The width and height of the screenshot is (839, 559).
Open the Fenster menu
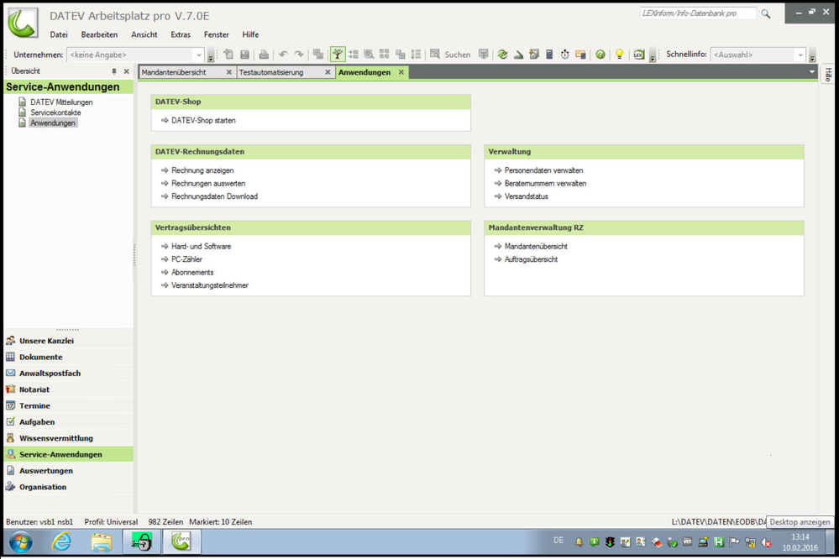click(216, 34)
